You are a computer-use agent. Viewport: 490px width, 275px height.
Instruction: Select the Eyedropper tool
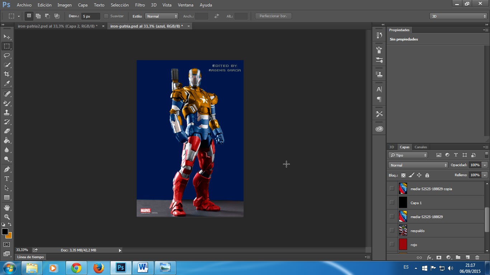point(7,83)
